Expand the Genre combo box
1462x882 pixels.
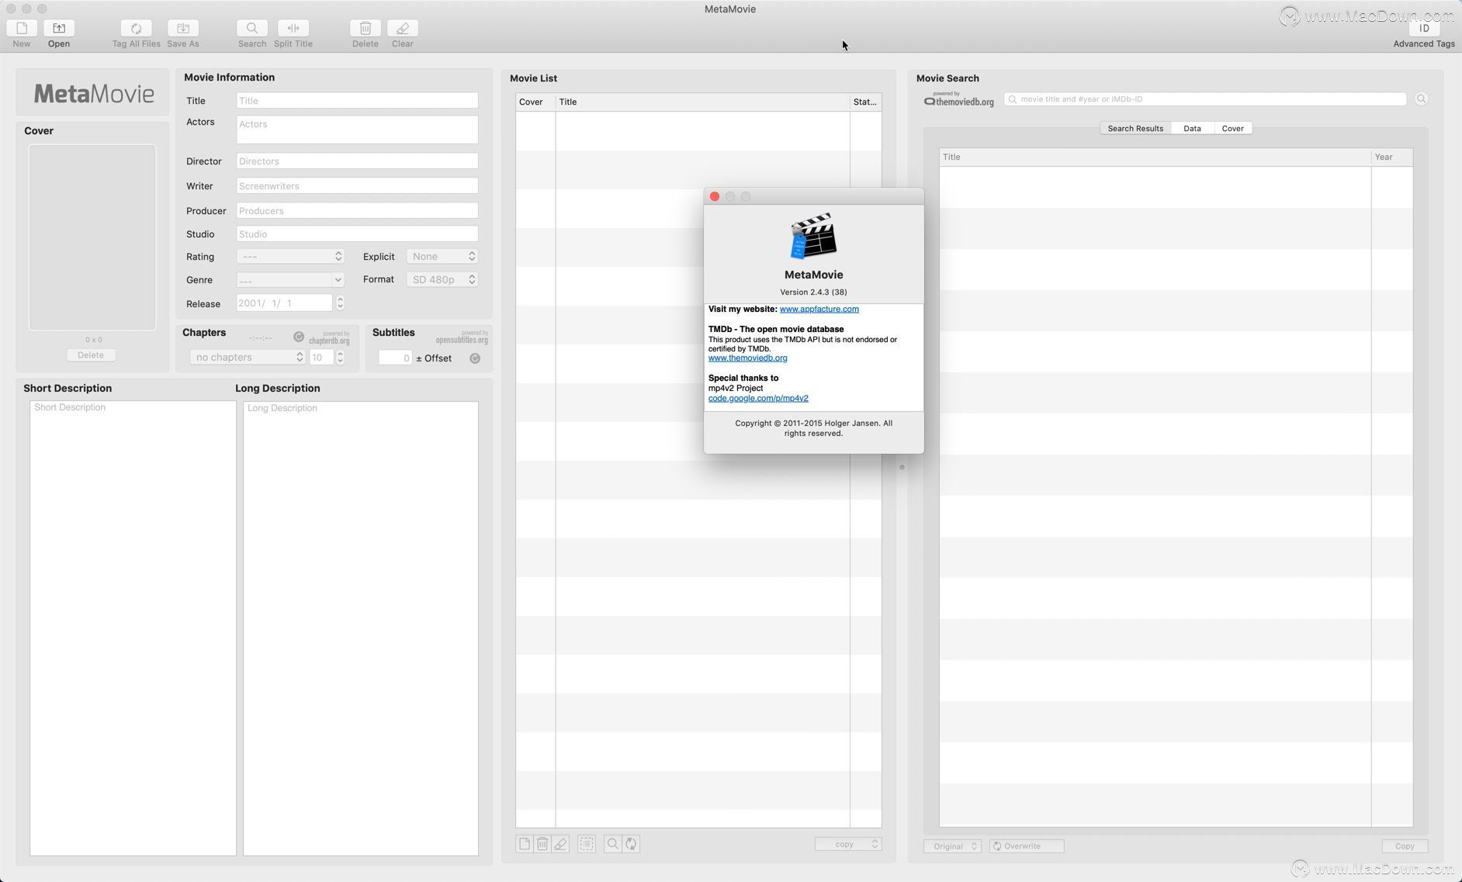click(x=338, y=280)
